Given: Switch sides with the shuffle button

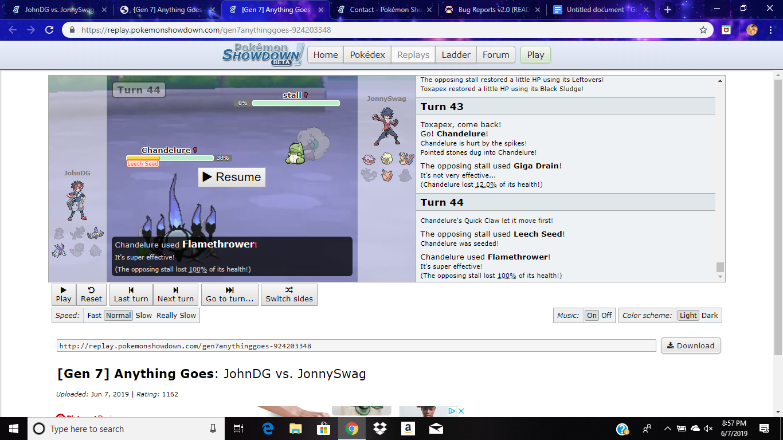Looking at the screenshot, I should tap(289, 294).
